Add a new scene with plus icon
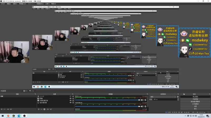Viewport: 211px width, 118px height. (2, 109)
